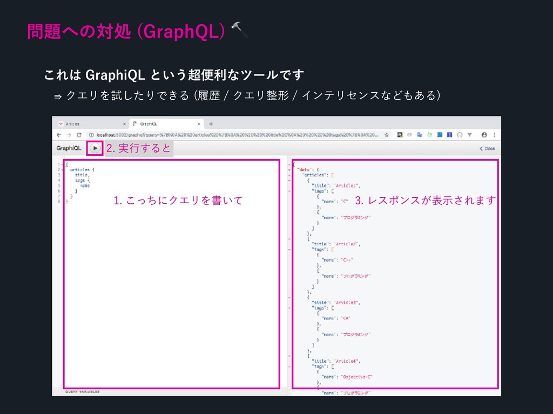The image size is (553, 414).
Task: Collapse the "data" object in the response
Action: [289, 170]
